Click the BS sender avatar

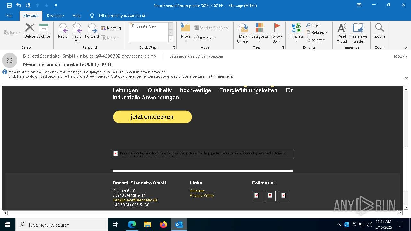click(x=10, y=60)
